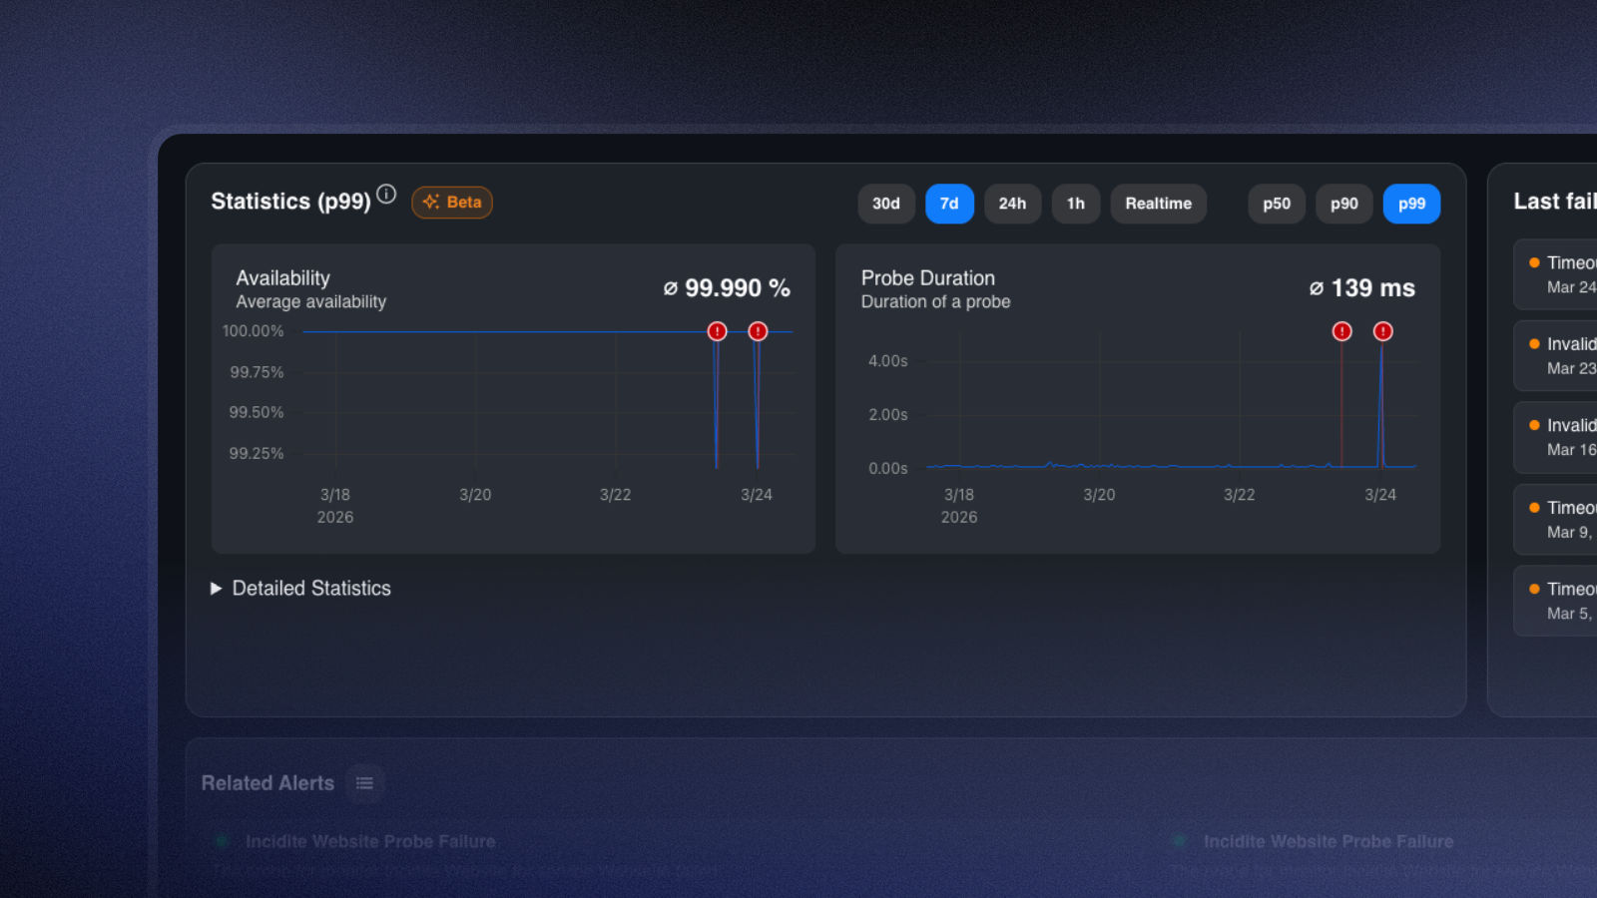Click the info icon beside Statistics (p99)
Viewport: 1597px width, 898px height.
click(x=386, y=194)
